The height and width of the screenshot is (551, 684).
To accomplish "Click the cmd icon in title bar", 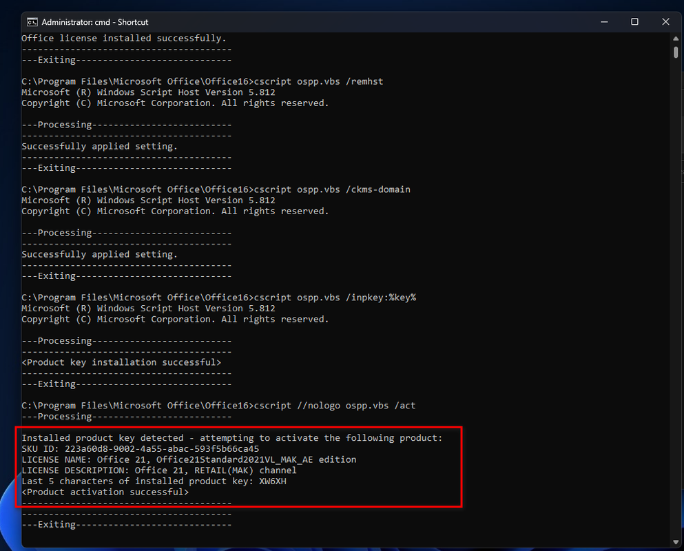I will tap(32, 22).
